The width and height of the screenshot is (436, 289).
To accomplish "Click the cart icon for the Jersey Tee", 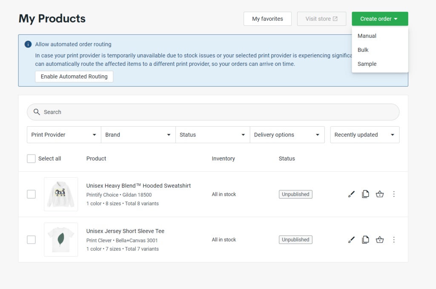I will click(380, 239).
